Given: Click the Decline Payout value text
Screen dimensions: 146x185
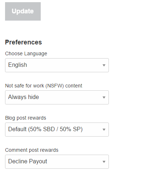Looking at the screenshot, I should click(28, 162).
